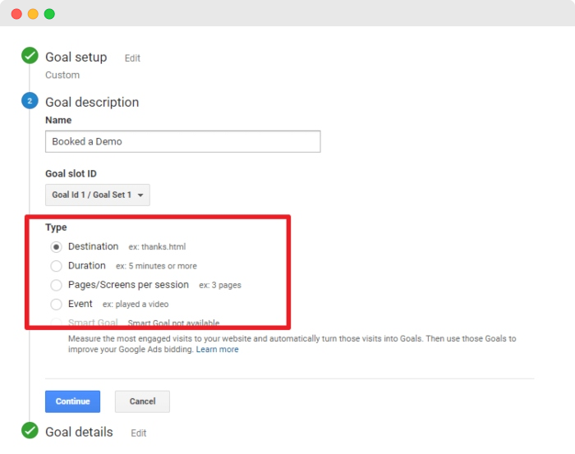
Task: Click the blue step 2 circle icon
Action: [30, 101]
